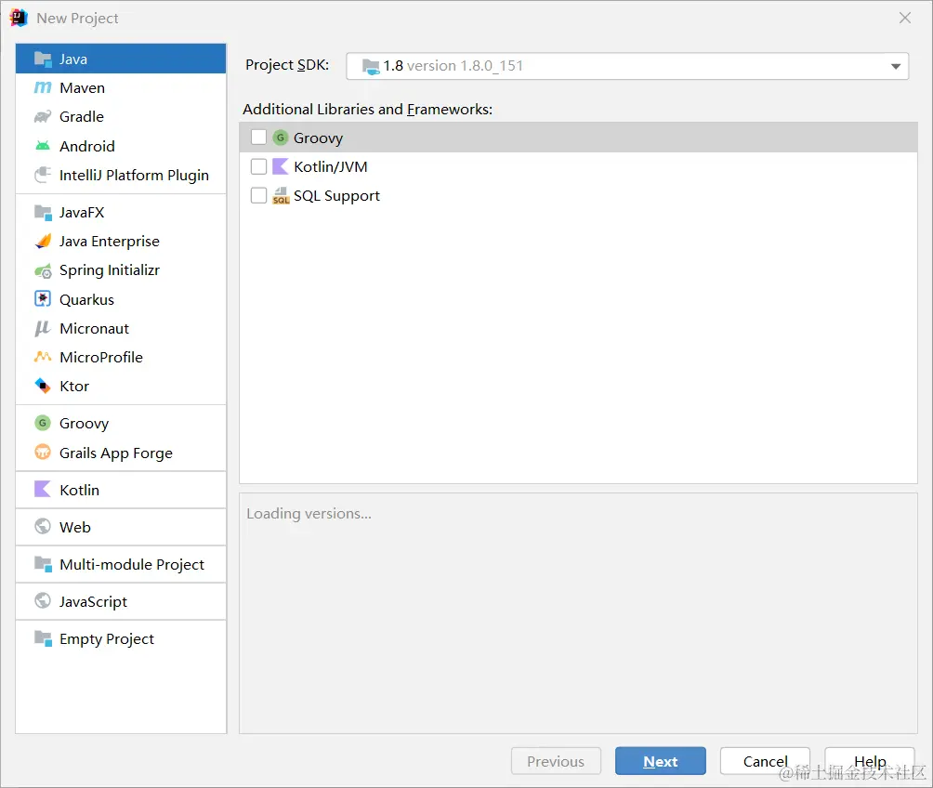Pick Empty Project entry

click(x=121, y=638)
